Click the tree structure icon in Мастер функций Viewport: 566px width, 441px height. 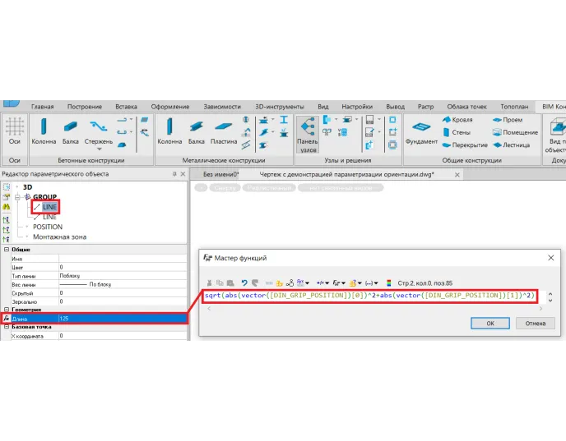tap(290, 283)
